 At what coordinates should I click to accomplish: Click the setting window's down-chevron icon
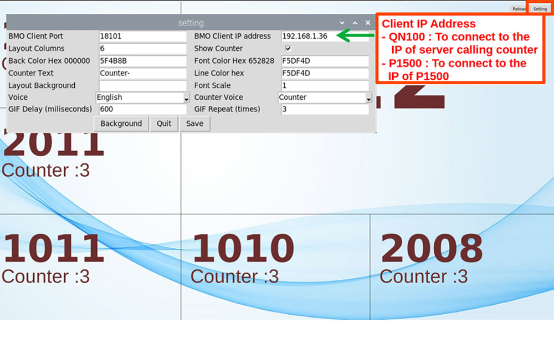pyautogui.click(x=342, y=23)
